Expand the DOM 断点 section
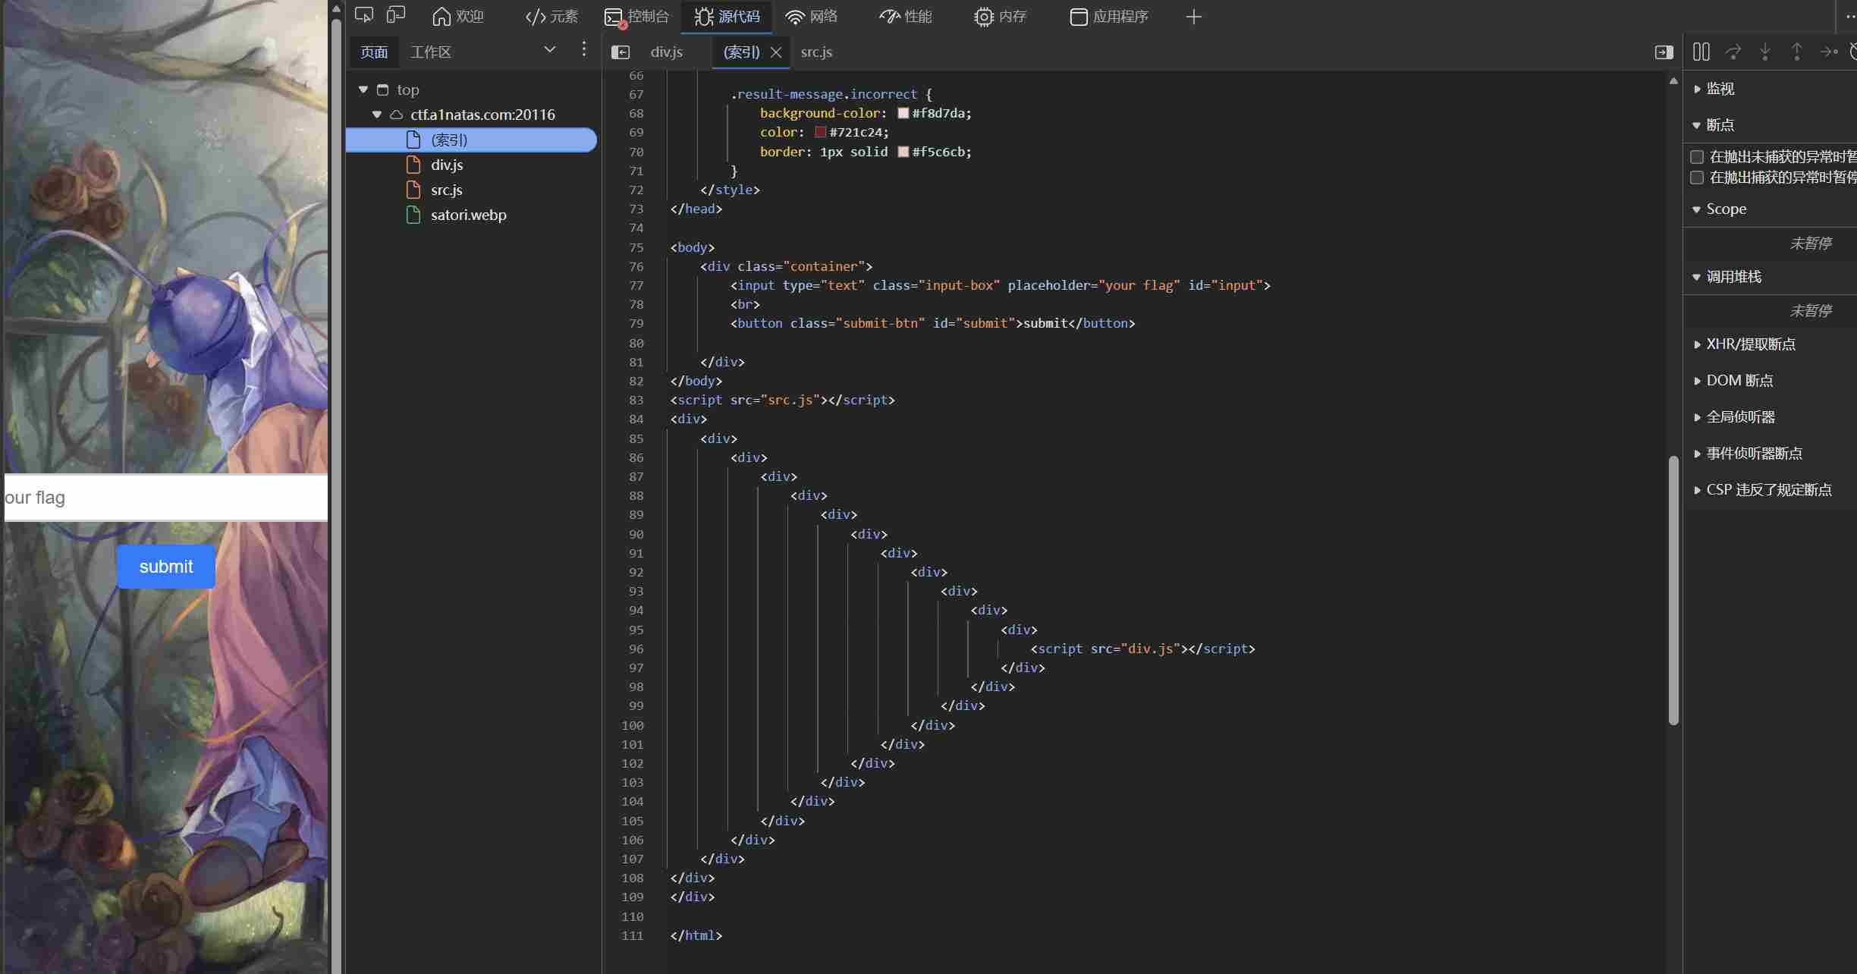Screen dimensions: 1857x974 pos(1697,381)
